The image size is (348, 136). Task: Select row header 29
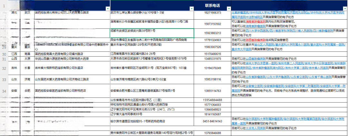coord(4,47)
